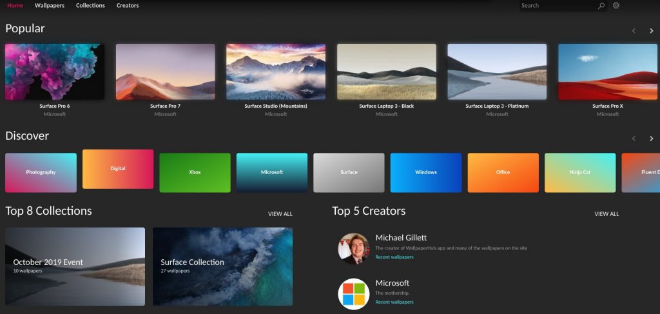Click the Surface Pro 7 title text
The height and width of the screenshot is (314, 660).
[x=166, y=106]
